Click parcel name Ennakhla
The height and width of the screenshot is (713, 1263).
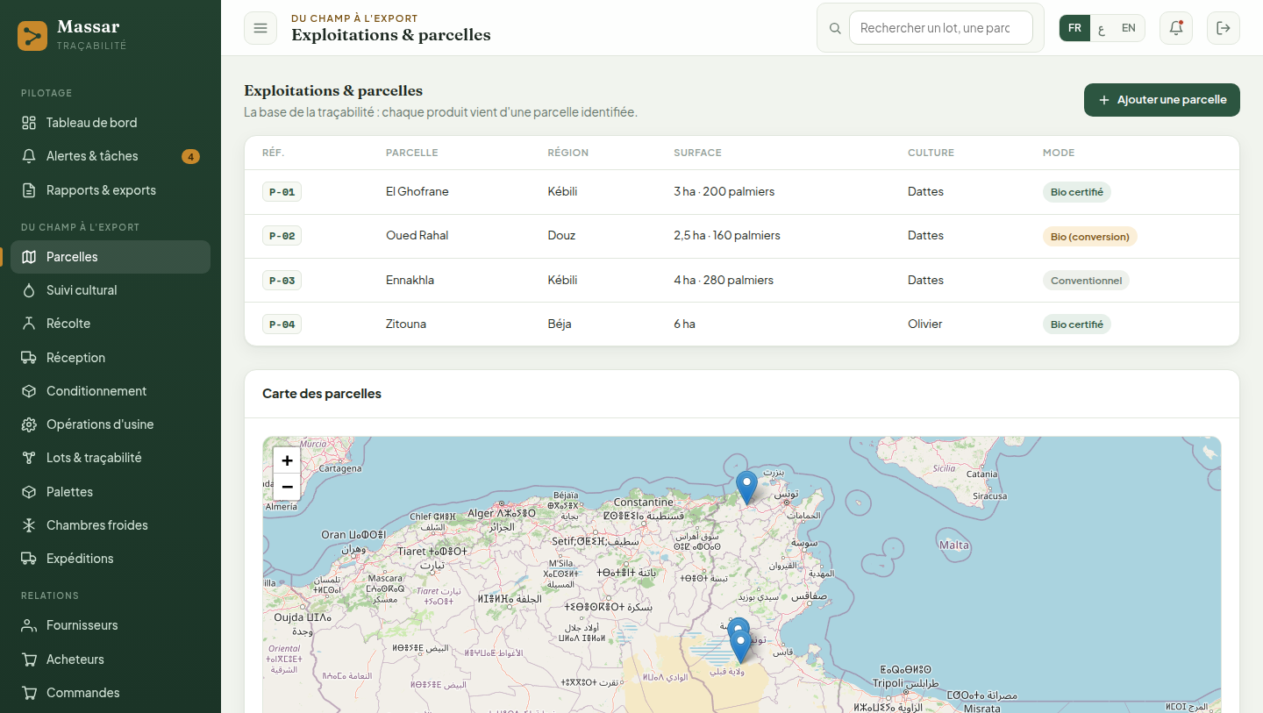click(410, 280)
